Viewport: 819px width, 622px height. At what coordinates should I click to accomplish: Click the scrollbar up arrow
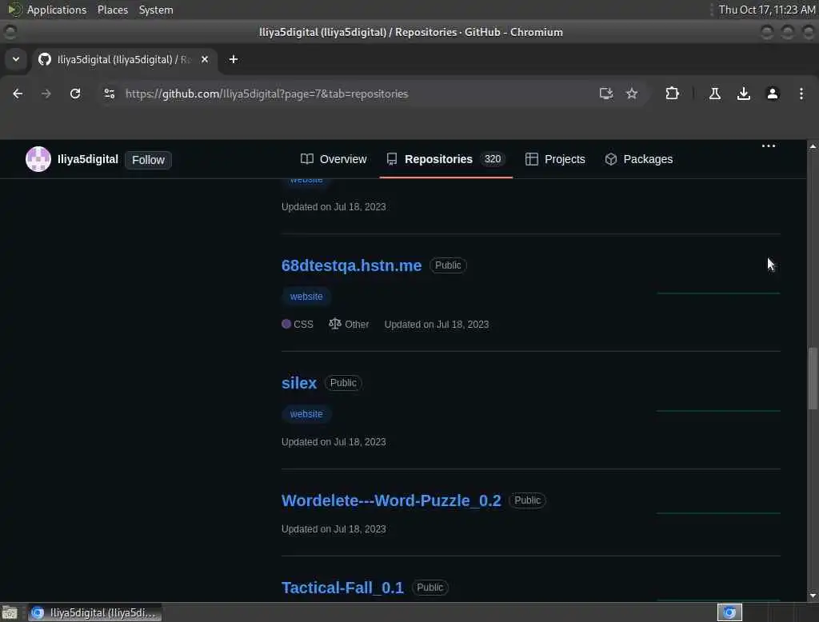click(813, 147)
